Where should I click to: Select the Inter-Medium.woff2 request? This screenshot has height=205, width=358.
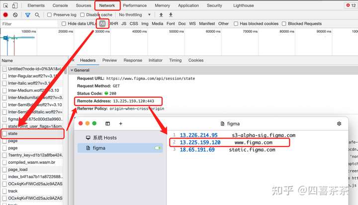click(x=32, y=90)
